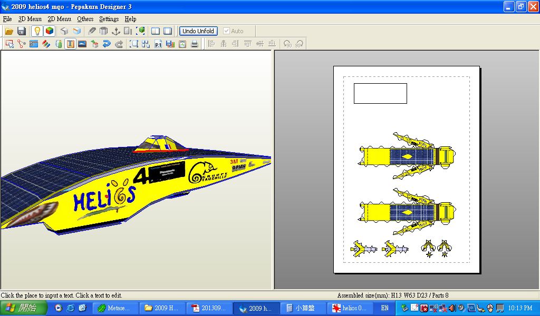Open the File menu
540x316 pixels.
pyautogui.click(x=7, y=19)
